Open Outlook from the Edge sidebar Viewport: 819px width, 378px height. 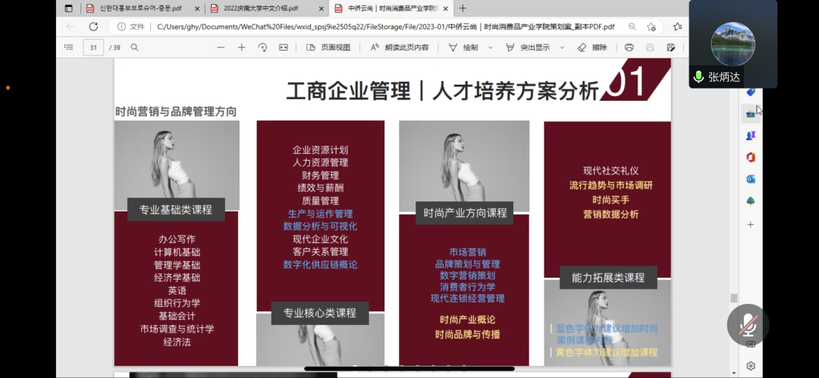pos(751,179)
